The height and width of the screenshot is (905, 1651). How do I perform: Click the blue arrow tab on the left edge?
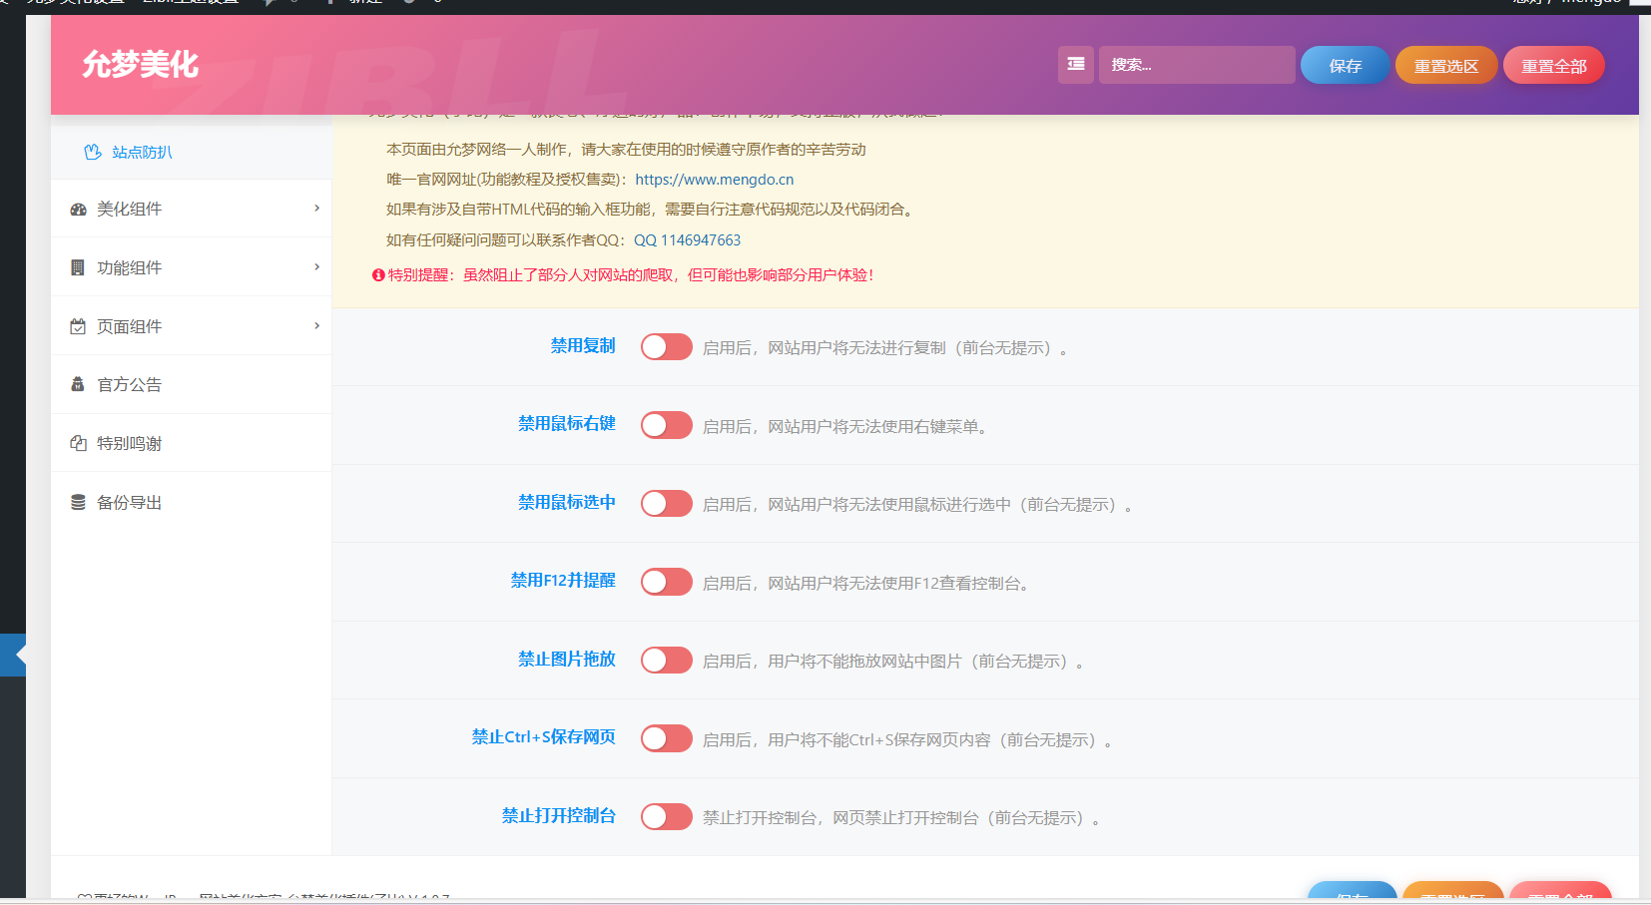tap(12, 655)
